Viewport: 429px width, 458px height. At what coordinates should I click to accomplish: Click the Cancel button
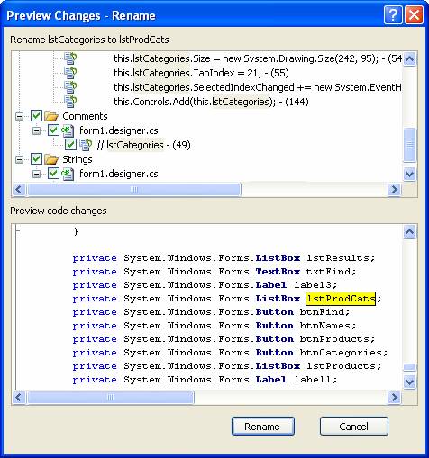click(x=353, y=427)
